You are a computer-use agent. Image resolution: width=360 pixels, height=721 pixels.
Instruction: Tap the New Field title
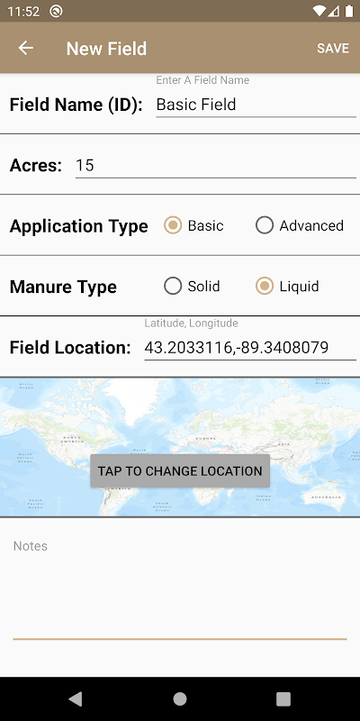[106, 49]
